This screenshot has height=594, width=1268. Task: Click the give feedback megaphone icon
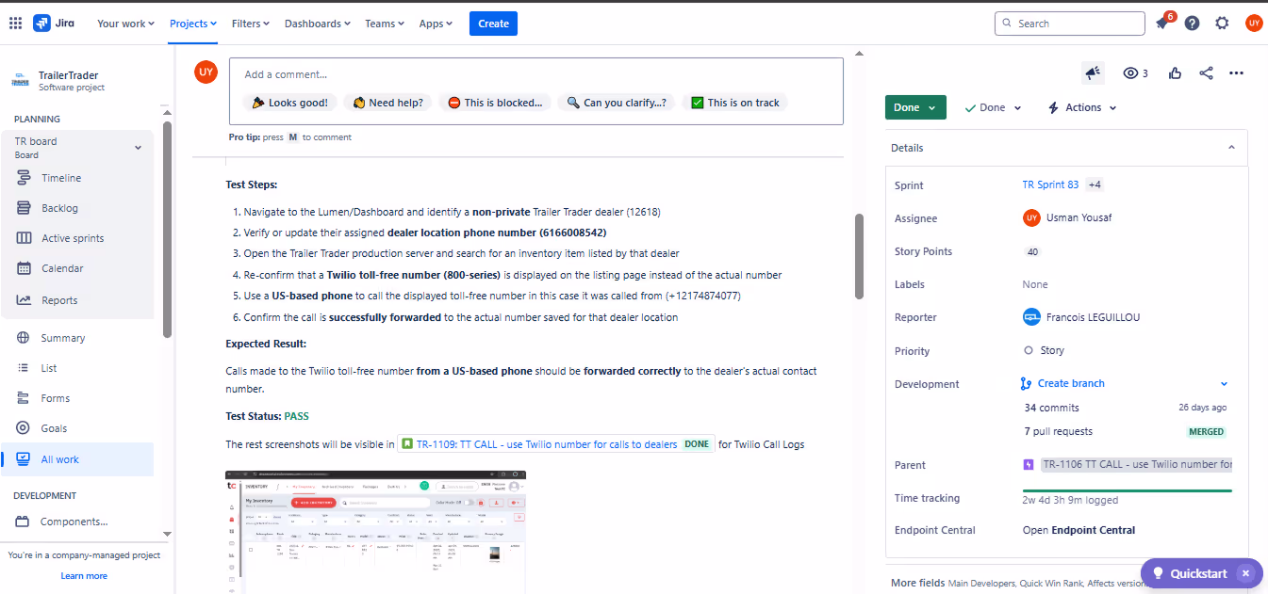click(1093, 72)
